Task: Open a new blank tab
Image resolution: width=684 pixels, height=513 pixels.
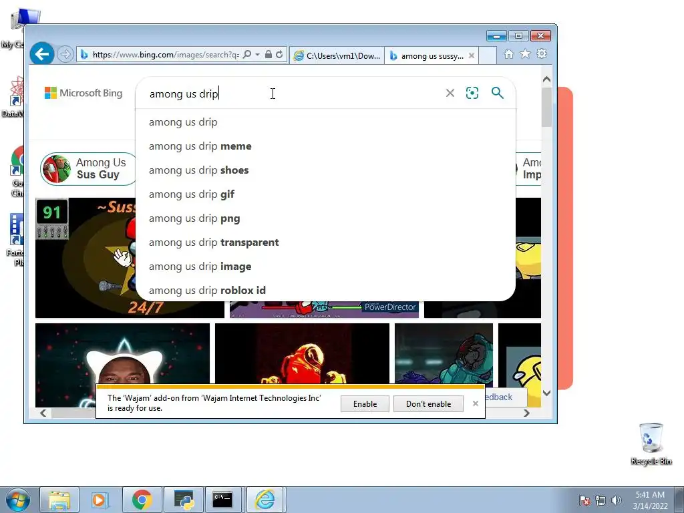Action: 488,55
